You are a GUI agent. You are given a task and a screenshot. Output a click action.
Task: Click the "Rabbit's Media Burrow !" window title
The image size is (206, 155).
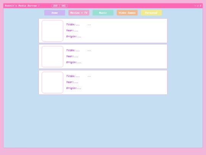click(22, 6)
